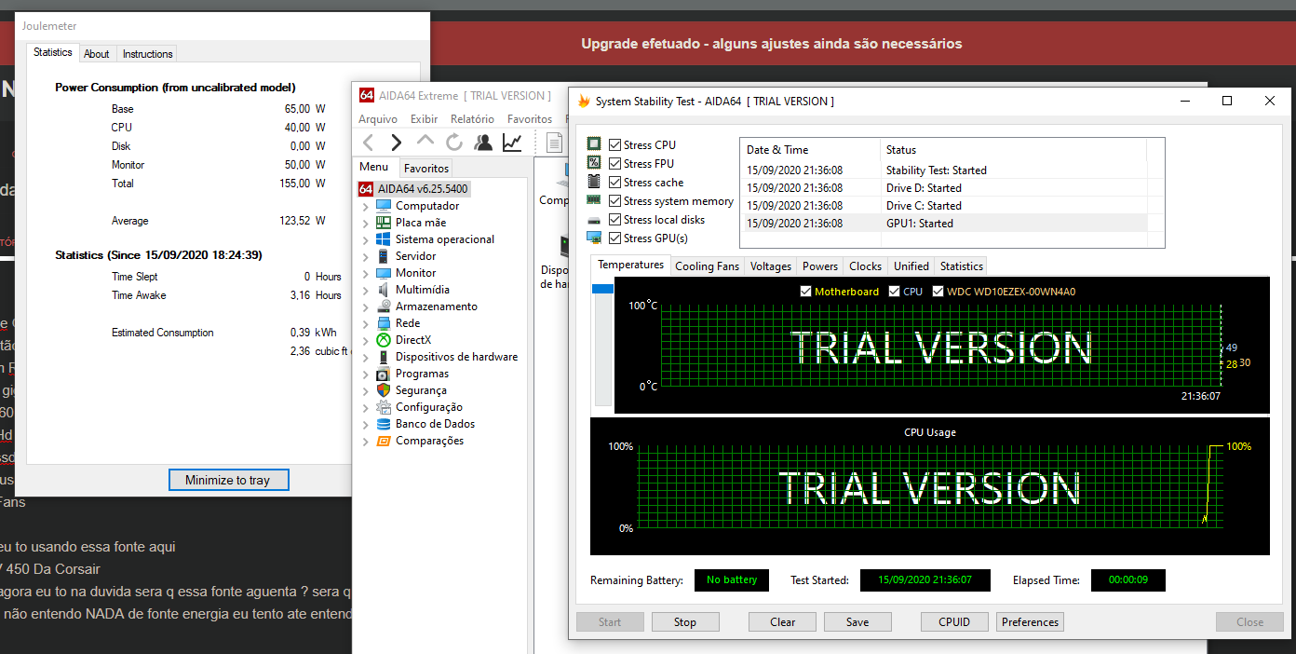
Task: Click the back arrow in AIDA64 toolbar
Action: 368,143
